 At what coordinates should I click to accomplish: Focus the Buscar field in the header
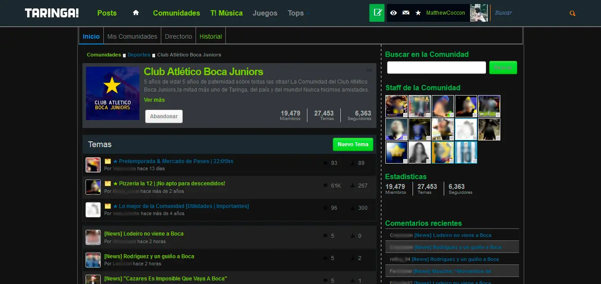(x=529, y=13)
